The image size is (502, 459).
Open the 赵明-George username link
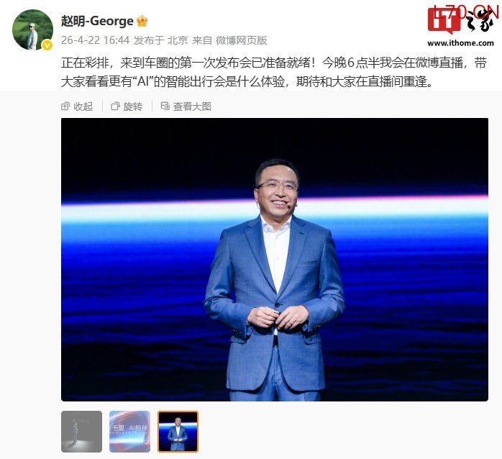tap(97, 21)
